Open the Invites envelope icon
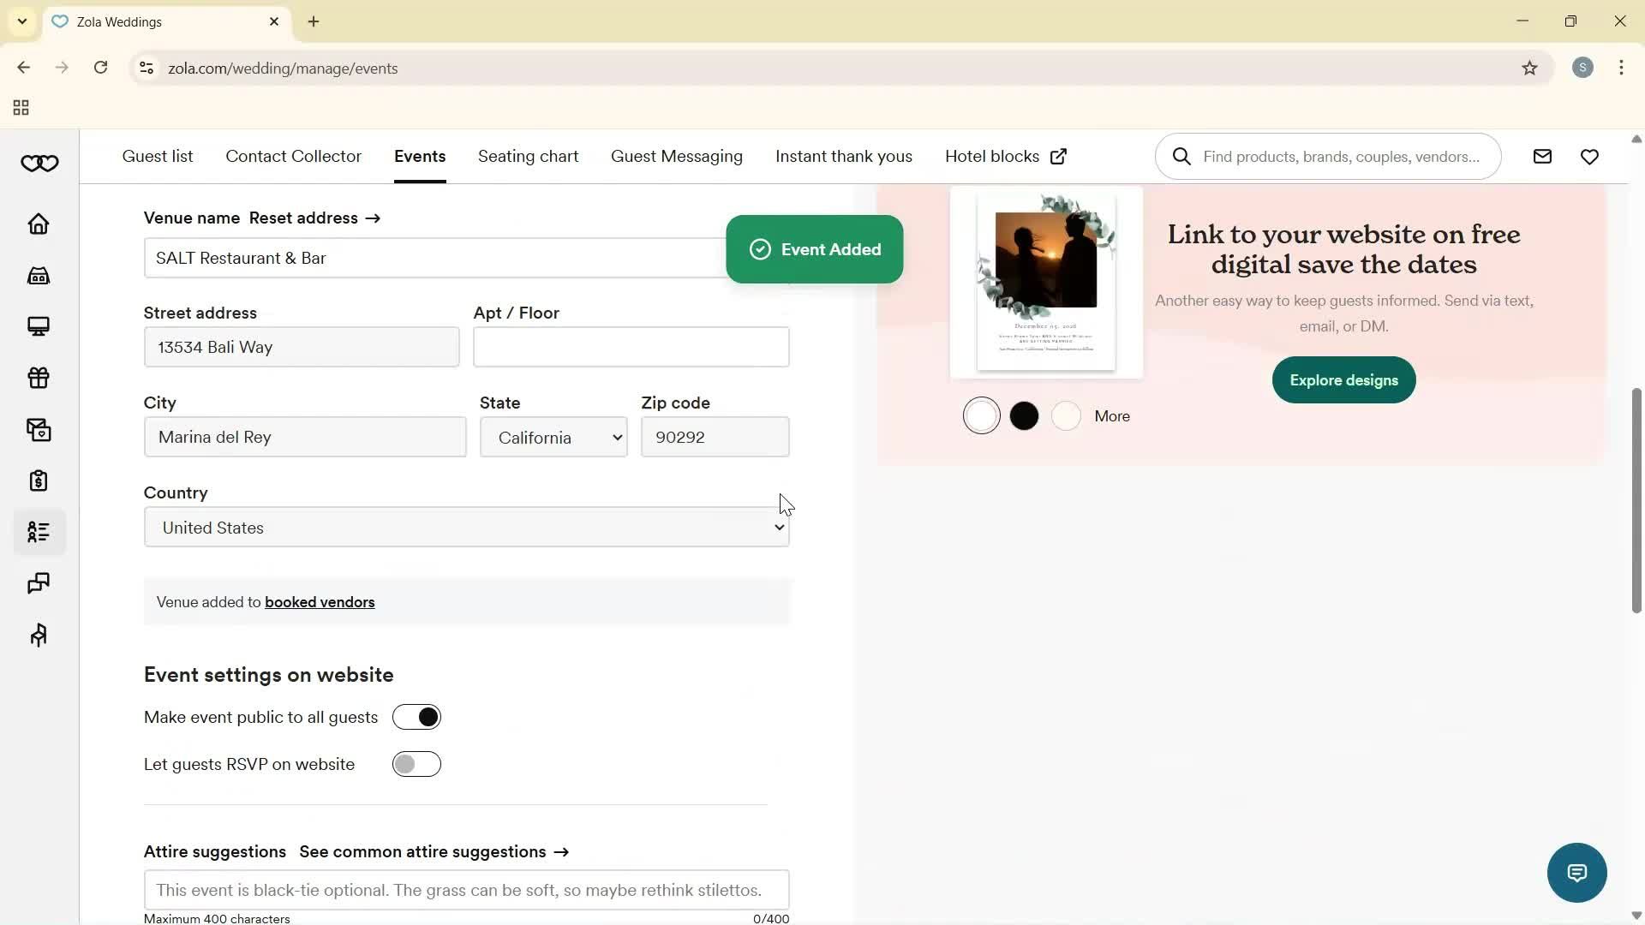Screen dimensions: 1645x925 (39, 429)
